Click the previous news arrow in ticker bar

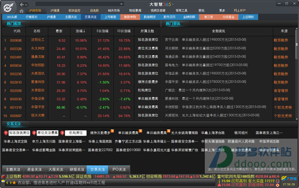point(7,183)
